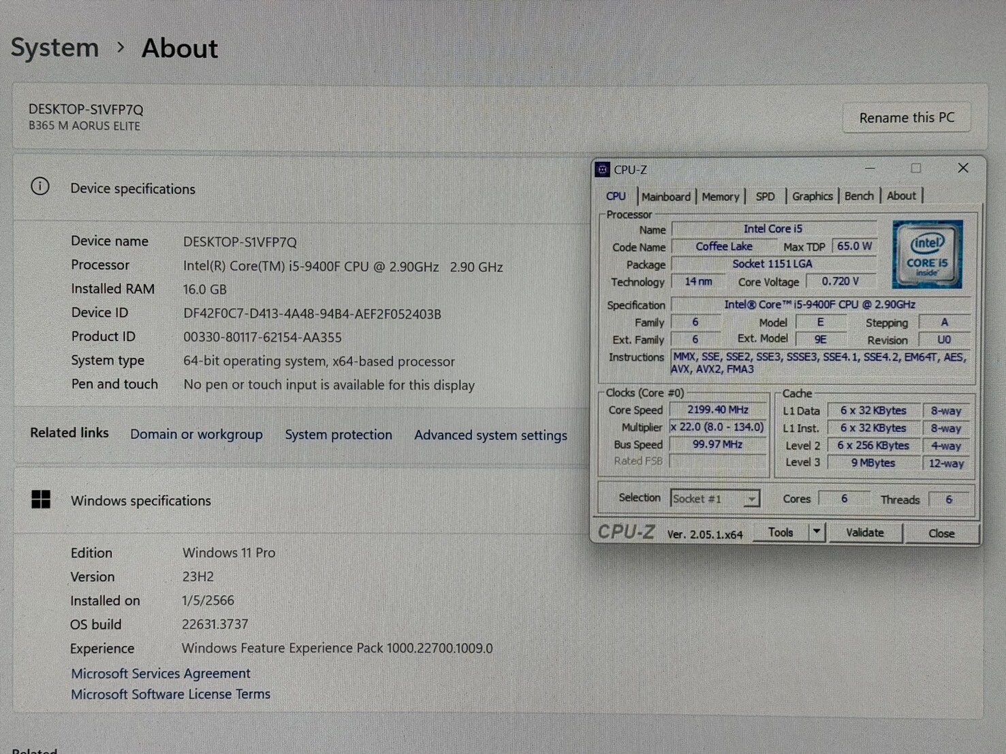
Task: Click the Close button in CPU-Z
Action: point(941,534)
